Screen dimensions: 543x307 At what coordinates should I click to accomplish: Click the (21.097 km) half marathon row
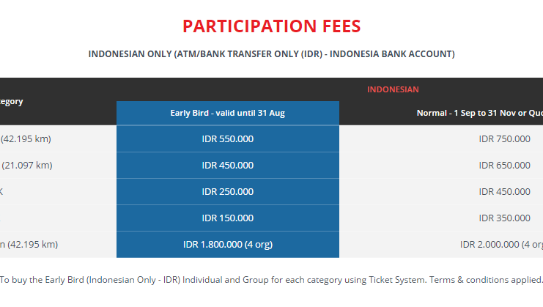pos(26,165)
